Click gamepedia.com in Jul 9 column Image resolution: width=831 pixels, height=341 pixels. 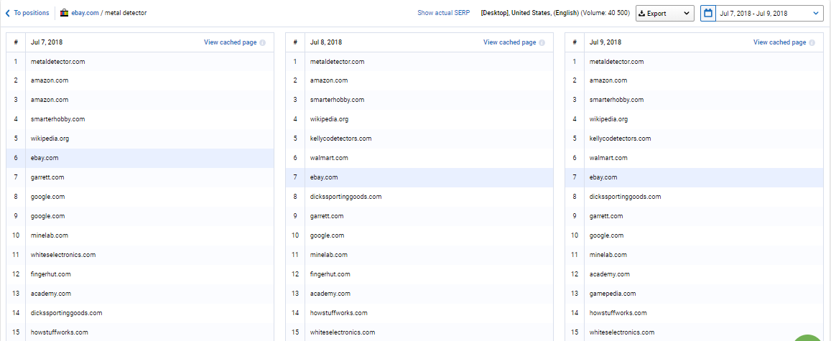pyautogui.click(x=613, y=294)
